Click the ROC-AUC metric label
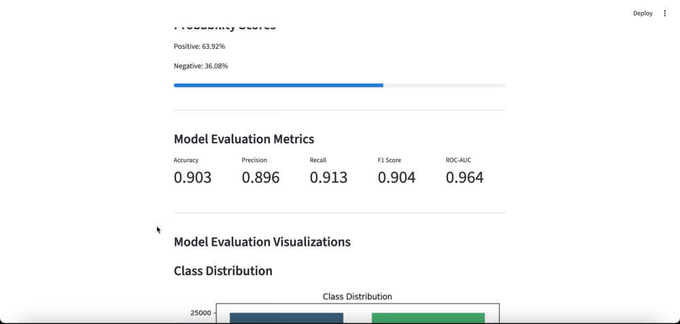The width and height of the screenshot is (680, 324). [x=458, y=160]
